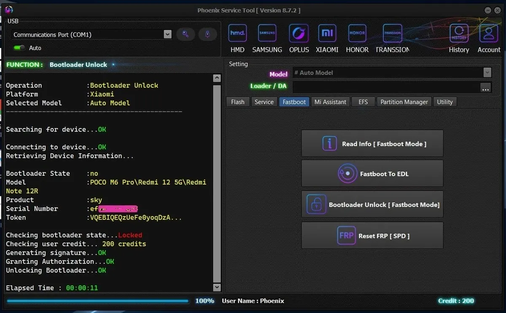Select the Transsion brand icon
The height and width of the screenshot is (313, 506).
click(x=392, y=33)
